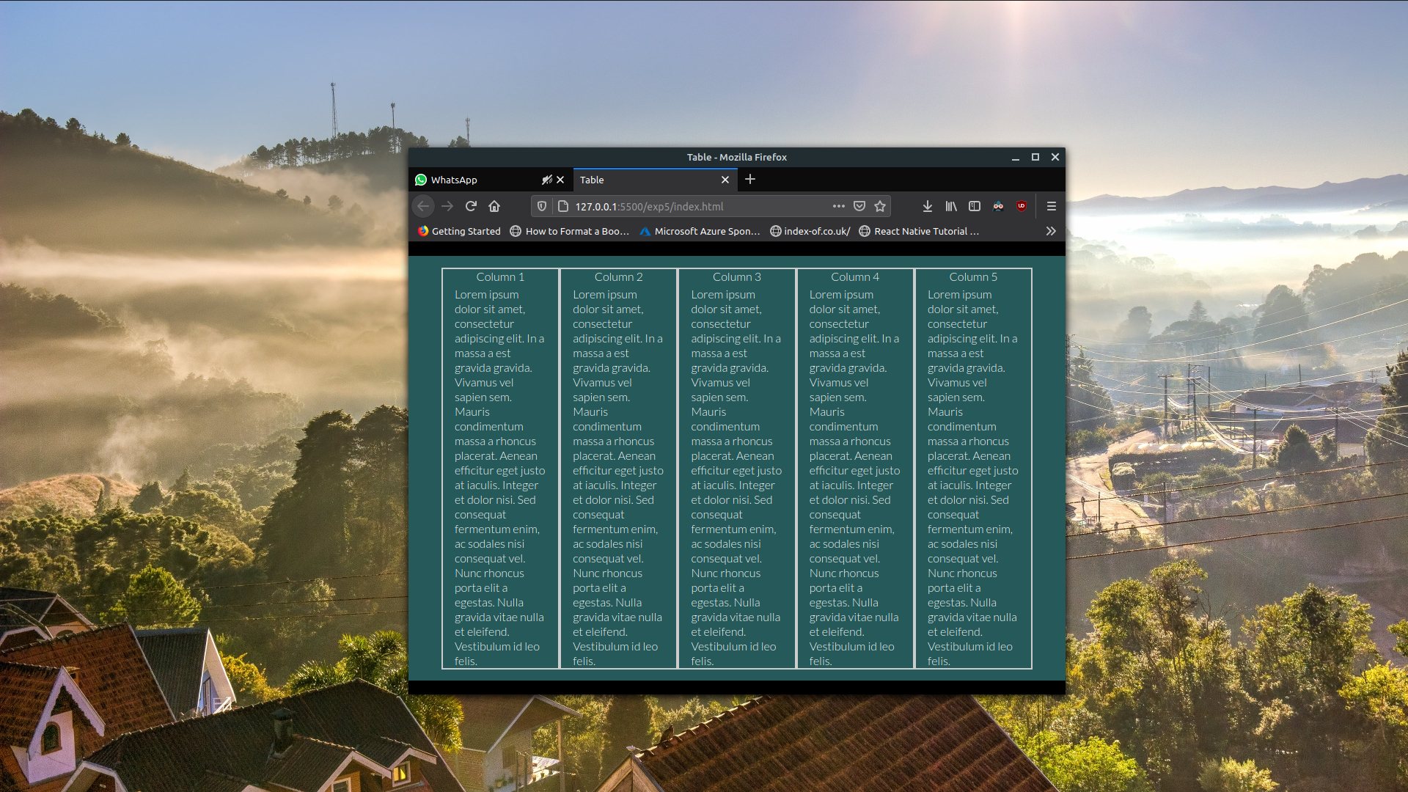Unmute the WhatsApp tab audio
Screen dimensions: 1408x792
point(546,180)
